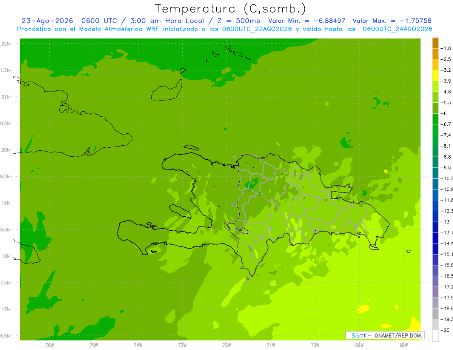
Task: Pick the dark orange swatch above -1.8
Action: [435, 43]
